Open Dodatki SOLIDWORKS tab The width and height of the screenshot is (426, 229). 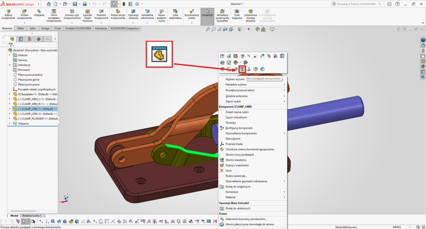pos(79,28)
